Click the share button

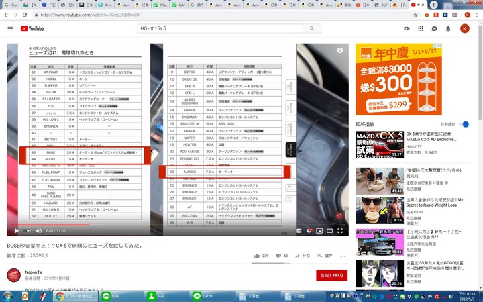point(303,256)
